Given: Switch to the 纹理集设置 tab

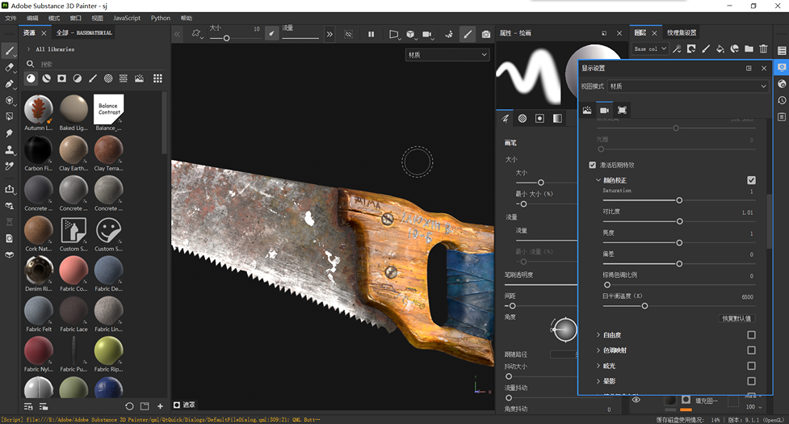Looking at the screenshot, I should tap(682, 33).
